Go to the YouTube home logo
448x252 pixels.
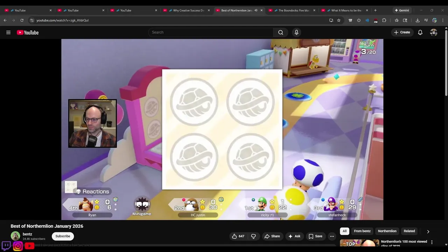click(x=28, y=33)
